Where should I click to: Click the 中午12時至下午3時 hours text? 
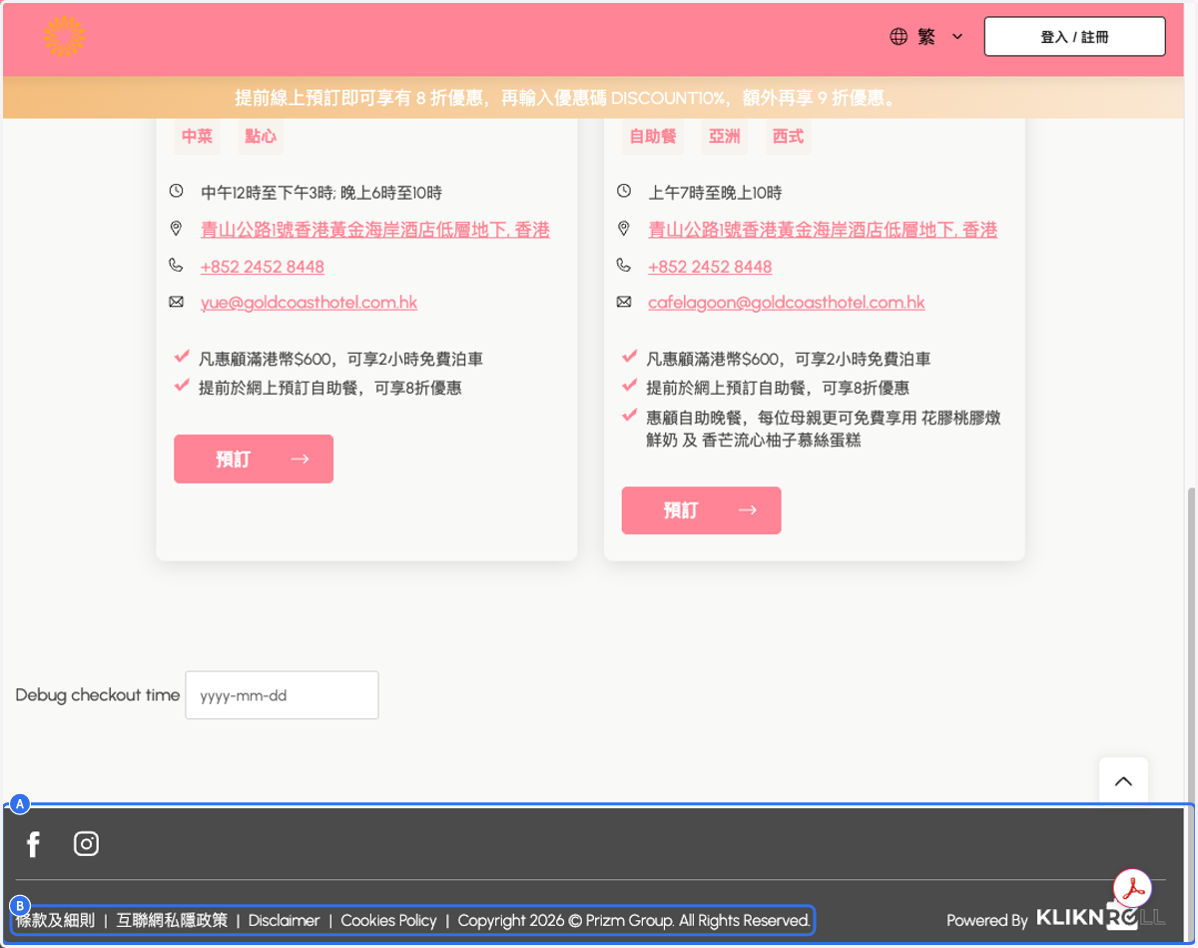(x=321, y=193)
